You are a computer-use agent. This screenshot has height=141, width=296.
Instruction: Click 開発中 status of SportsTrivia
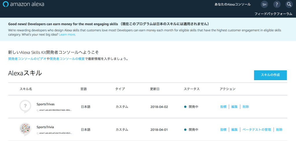pyautogui.click(x=191, y=129)
